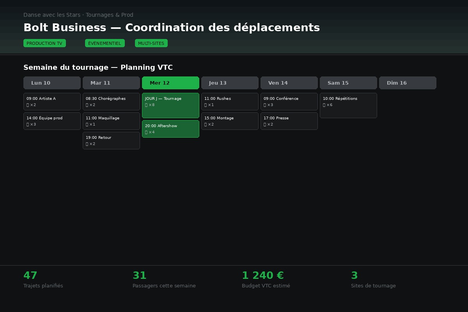
Task: Select the 19:00 Retour trip card
Action: click(x=111, y=140)
